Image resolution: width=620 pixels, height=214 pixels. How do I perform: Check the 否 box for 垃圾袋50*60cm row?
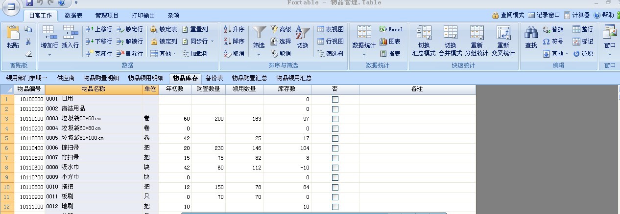335,119
